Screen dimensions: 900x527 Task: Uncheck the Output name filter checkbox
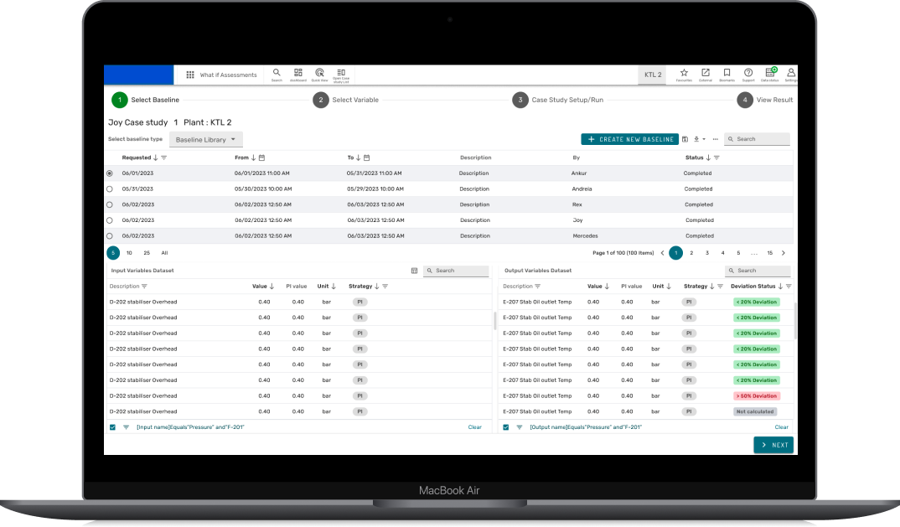point(505,427)
